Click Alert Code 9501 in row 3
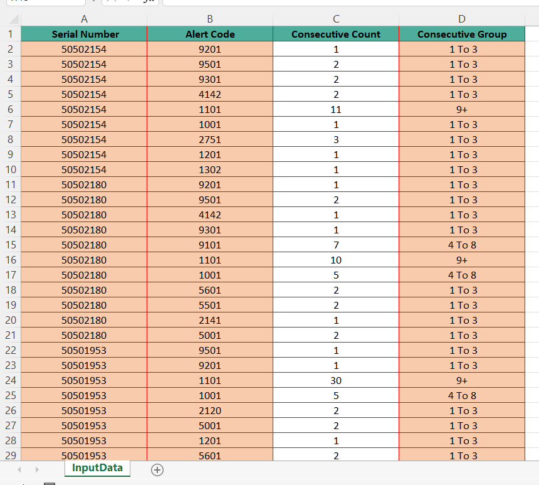This screenshot has height=485, width=539. [x=210, y=65]
